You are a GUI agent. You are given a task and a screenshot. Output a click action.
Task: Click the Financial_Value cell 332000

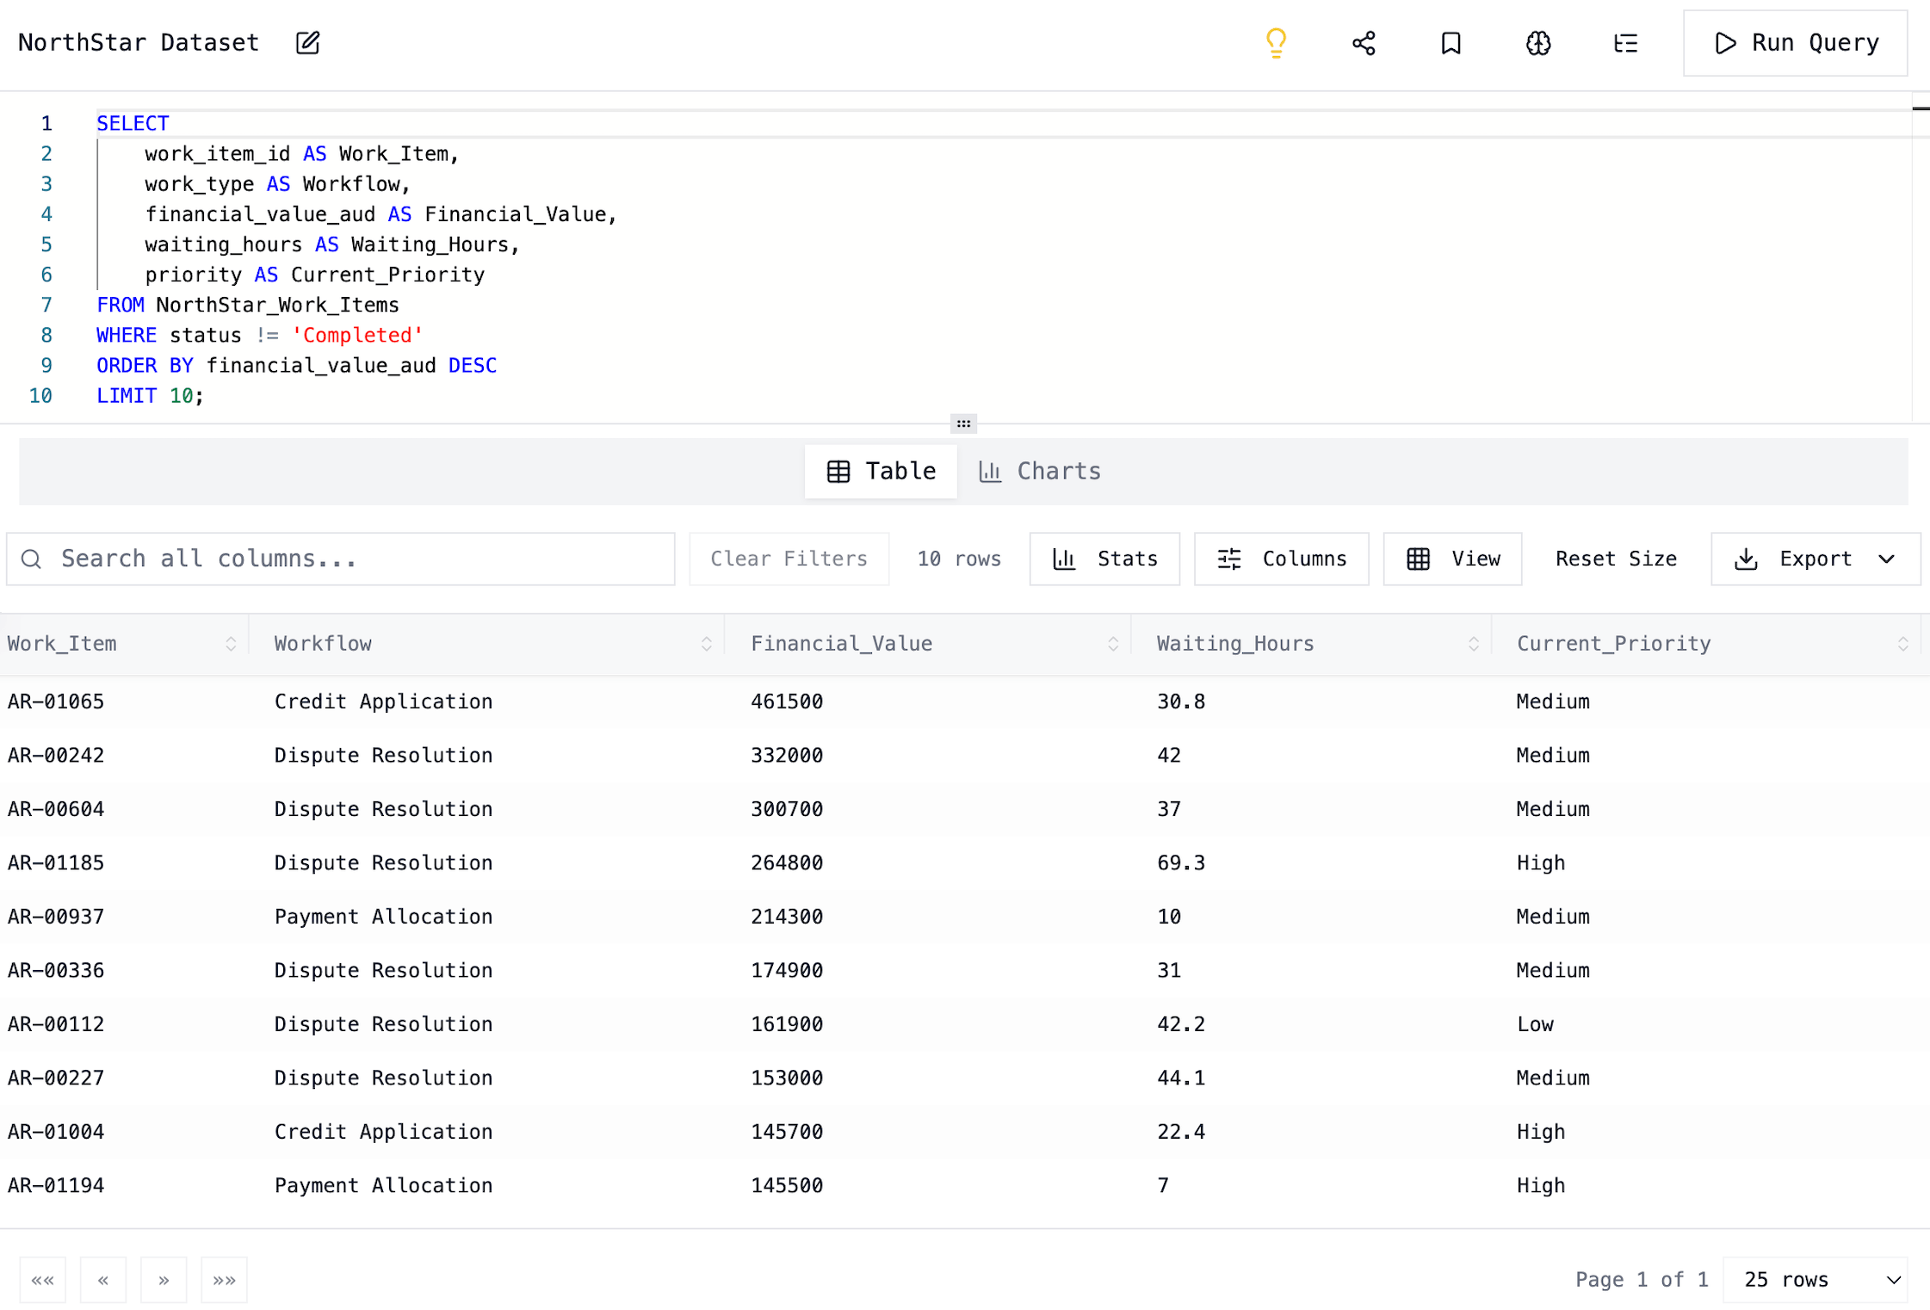coord(787,755)
